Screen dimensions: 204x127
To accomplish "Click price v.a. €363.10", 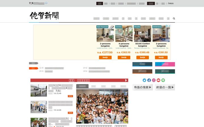I will coord(124,52).
